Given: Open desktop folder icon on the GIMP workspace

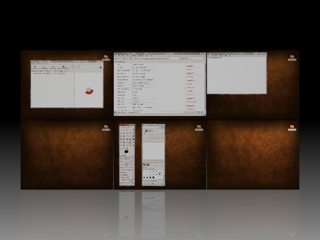Looking at the screenshot, I should click(199, 127).
